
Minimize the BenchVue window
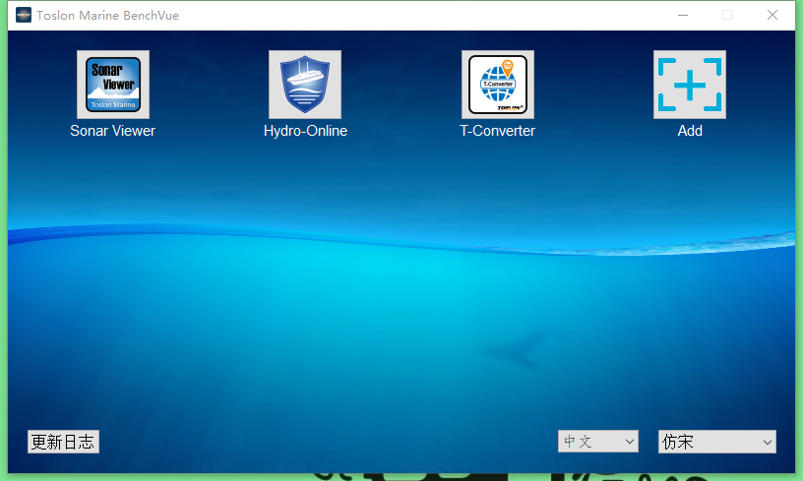point(682,15)
